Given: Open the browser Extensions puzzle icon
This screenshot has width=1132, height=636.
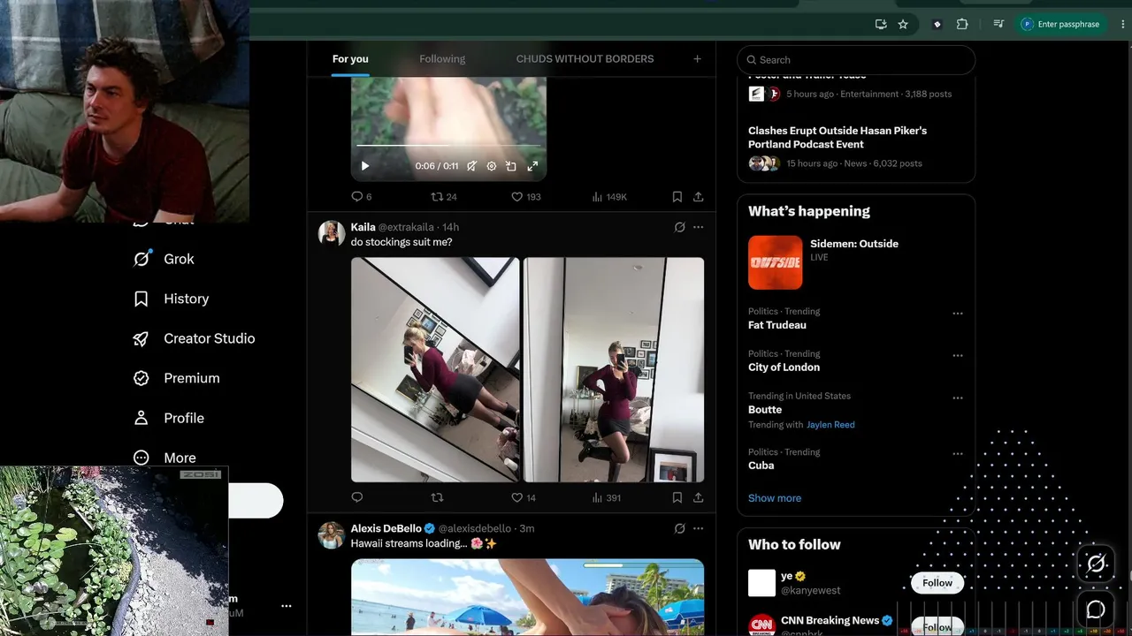Looking at the screenshot, I should coord(962,25).
